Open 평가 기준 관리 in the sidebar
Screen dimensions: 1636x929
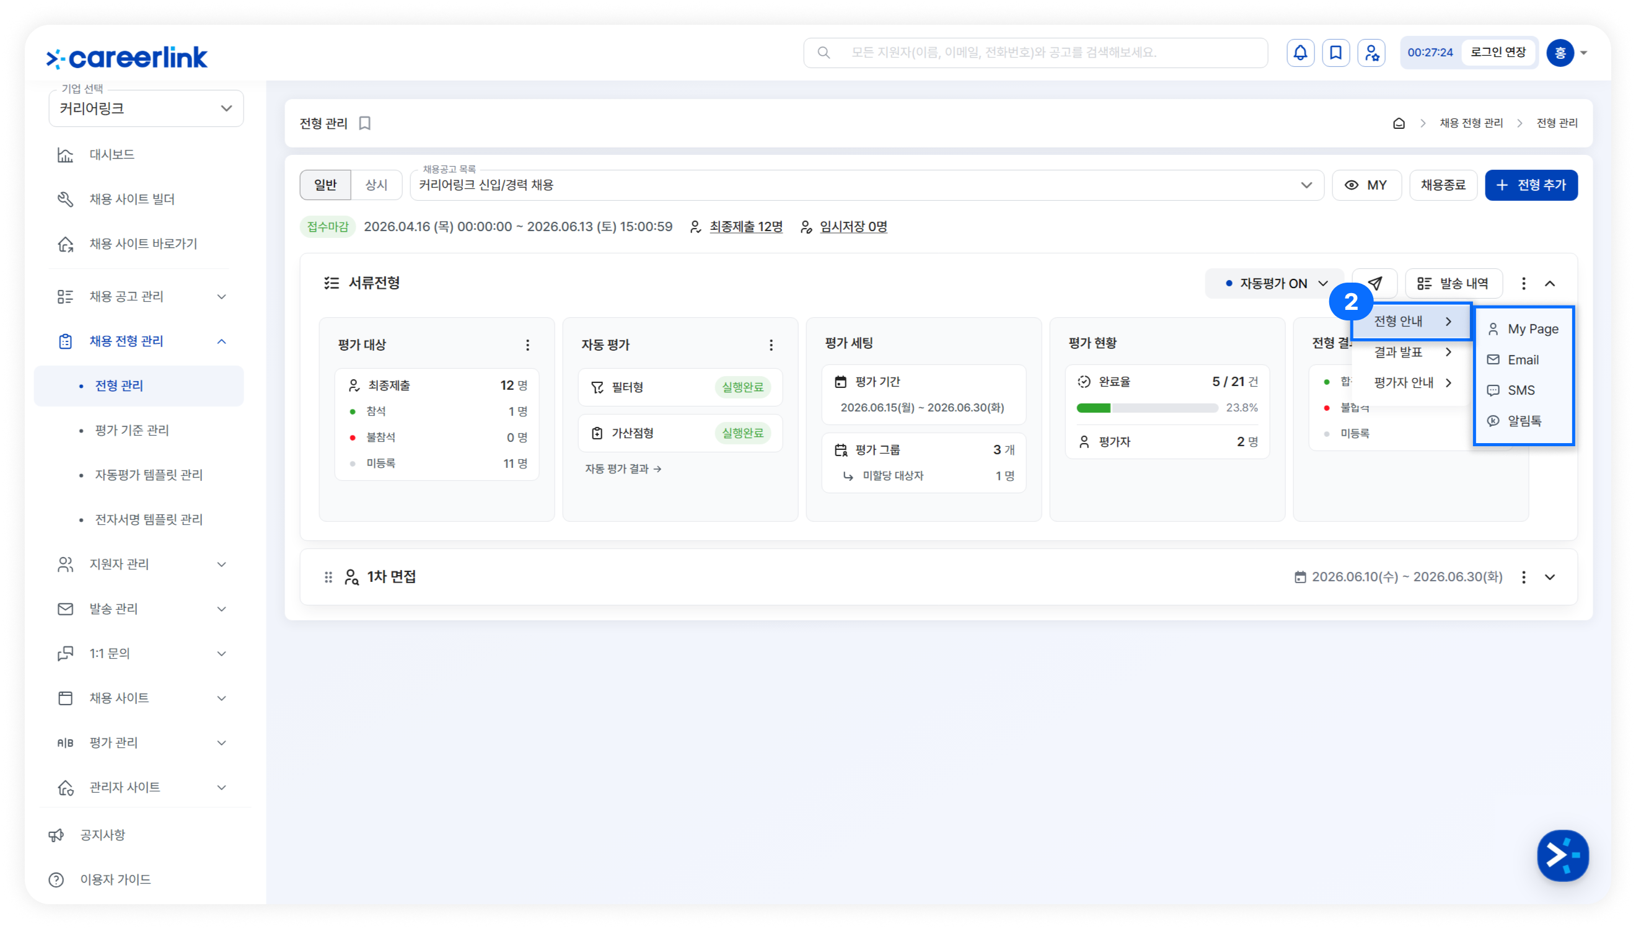(x=139, y=431)
